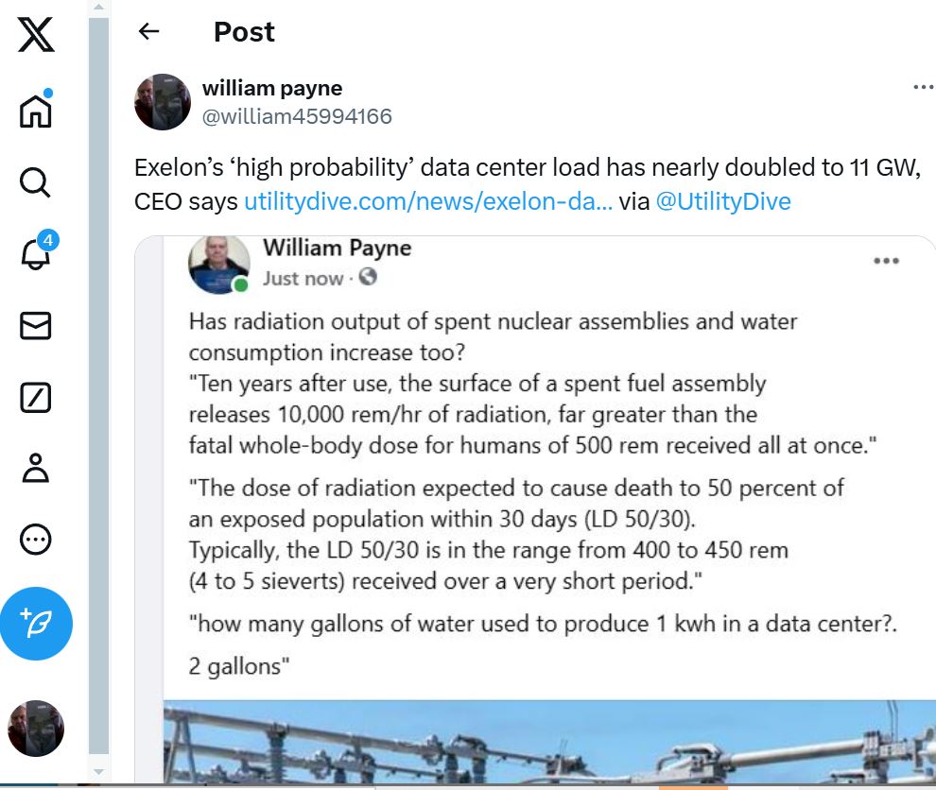Compose a new post with feather button
Viewport: 936px width, 790px height.
point(36,624)
